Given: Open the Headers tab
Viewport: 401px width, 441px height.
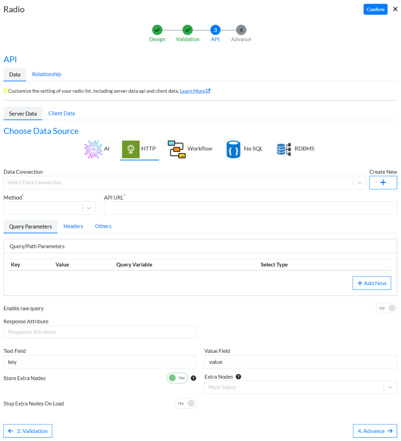Looking at the screenshot, I should pos(73,226).
